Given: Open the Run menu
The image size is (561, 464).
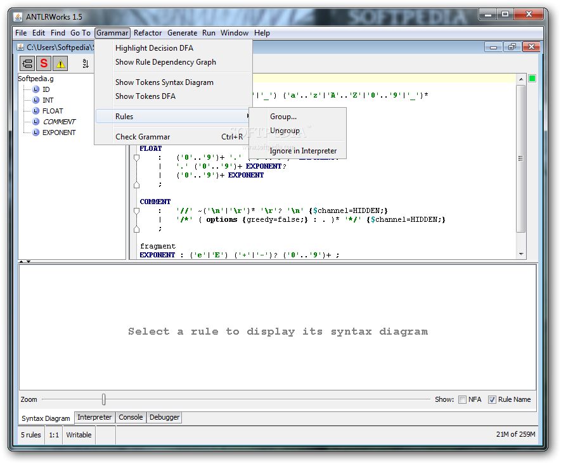Looking at the screenshot, I should (209, 33).
